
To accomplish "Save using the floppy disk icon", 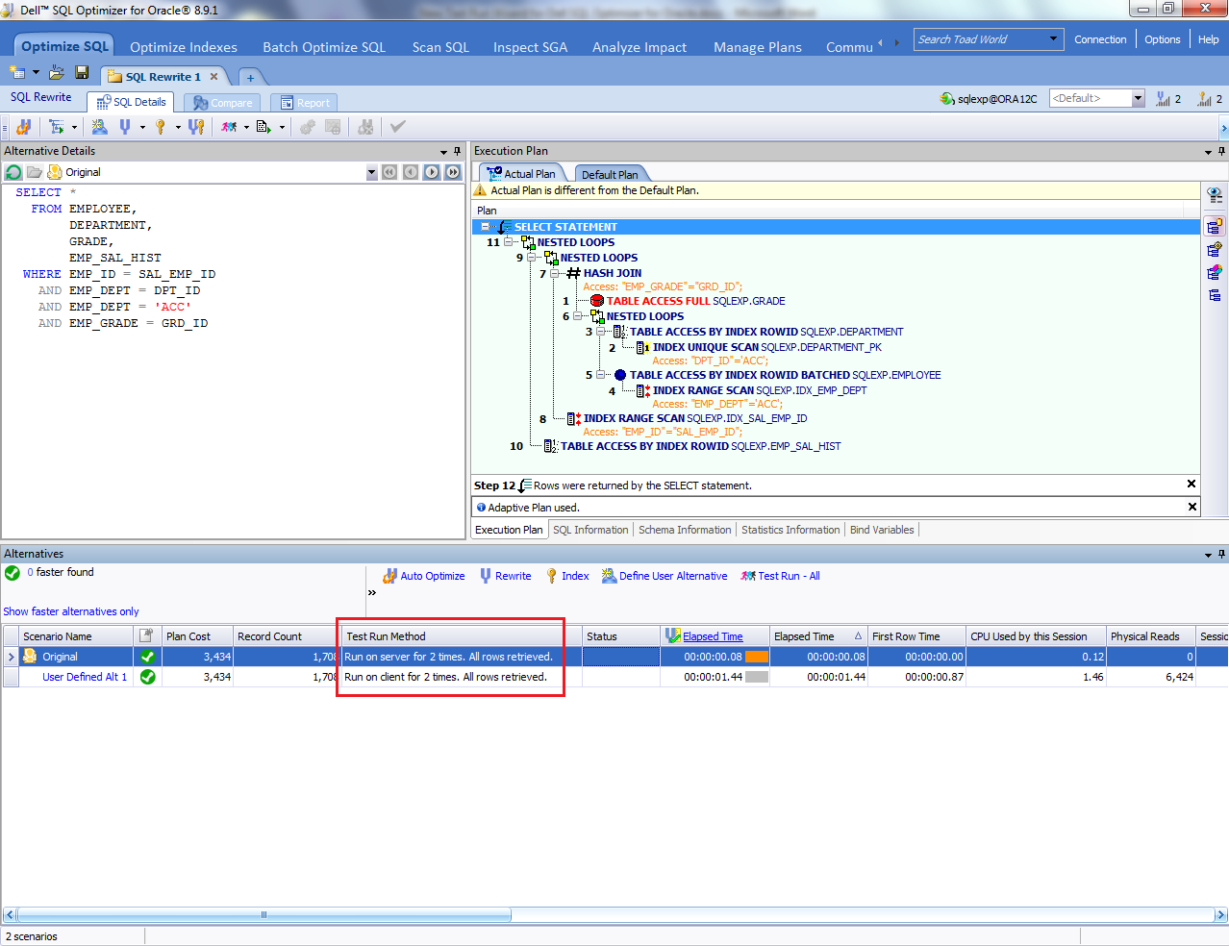I will [82, 73].
